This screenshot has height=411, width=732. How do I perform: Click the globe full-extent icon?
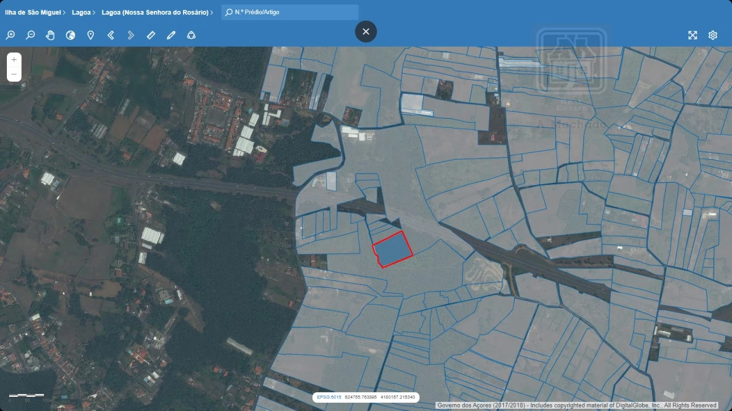pyautogui.click(x=70, y=35)
